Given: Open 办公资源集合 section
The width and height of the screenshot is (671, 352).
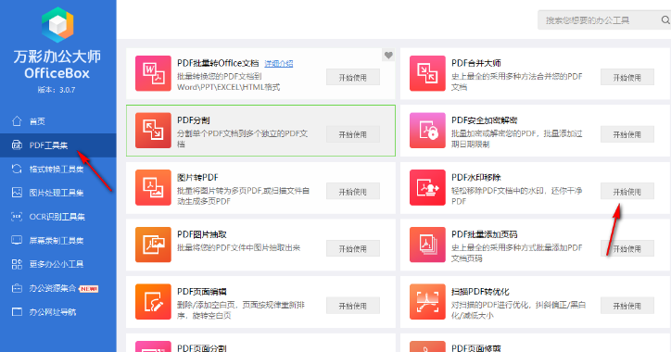Looking at the screenshot, I should [x=57, y=288].
